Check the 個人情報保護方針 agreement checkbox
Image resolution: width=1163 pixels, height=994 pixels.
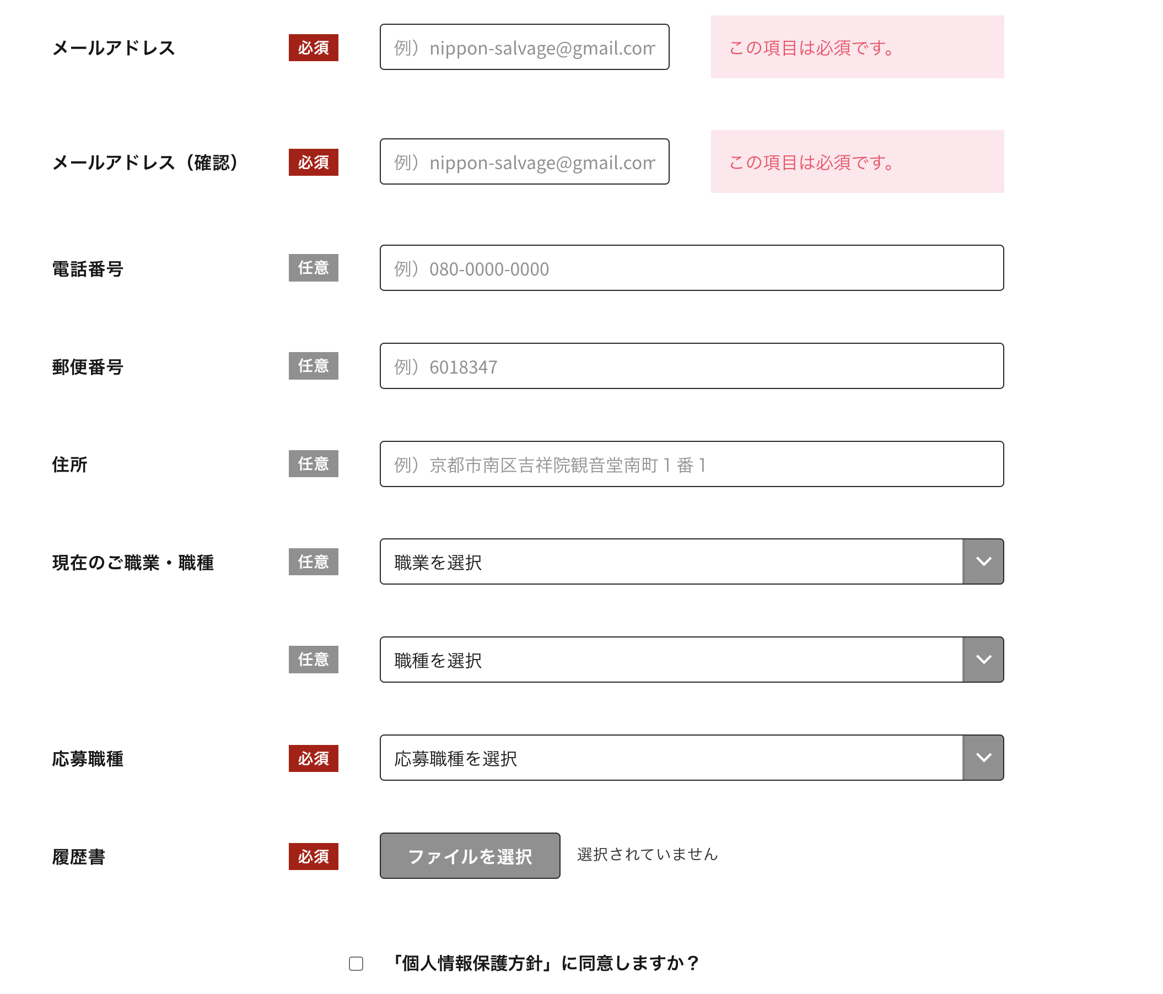pos(356,963)
